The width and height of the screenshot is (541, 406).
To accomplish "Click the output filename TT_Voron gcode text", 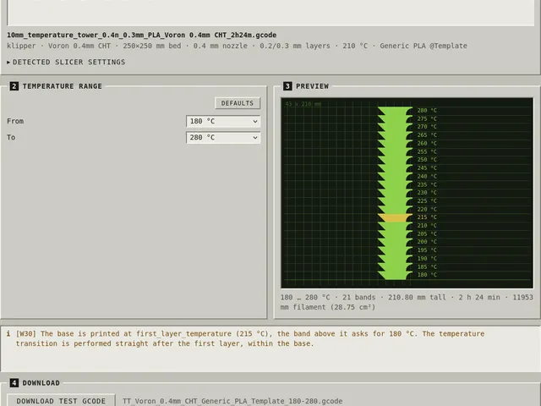I will point(232,401).
